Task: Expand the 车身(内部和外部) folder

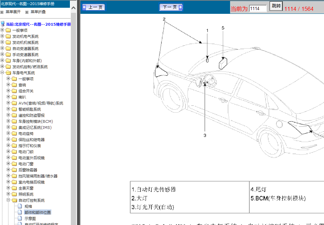Action: pyautogui.click(x=2, y=60)
